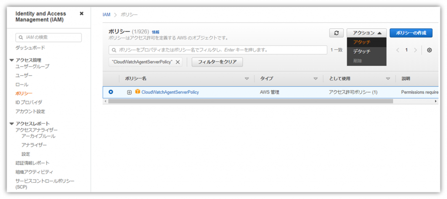Open 設定 under Access Analyzer
Image resolution: width=447 pixels, height=199 pixels.
tap(26, 154)
